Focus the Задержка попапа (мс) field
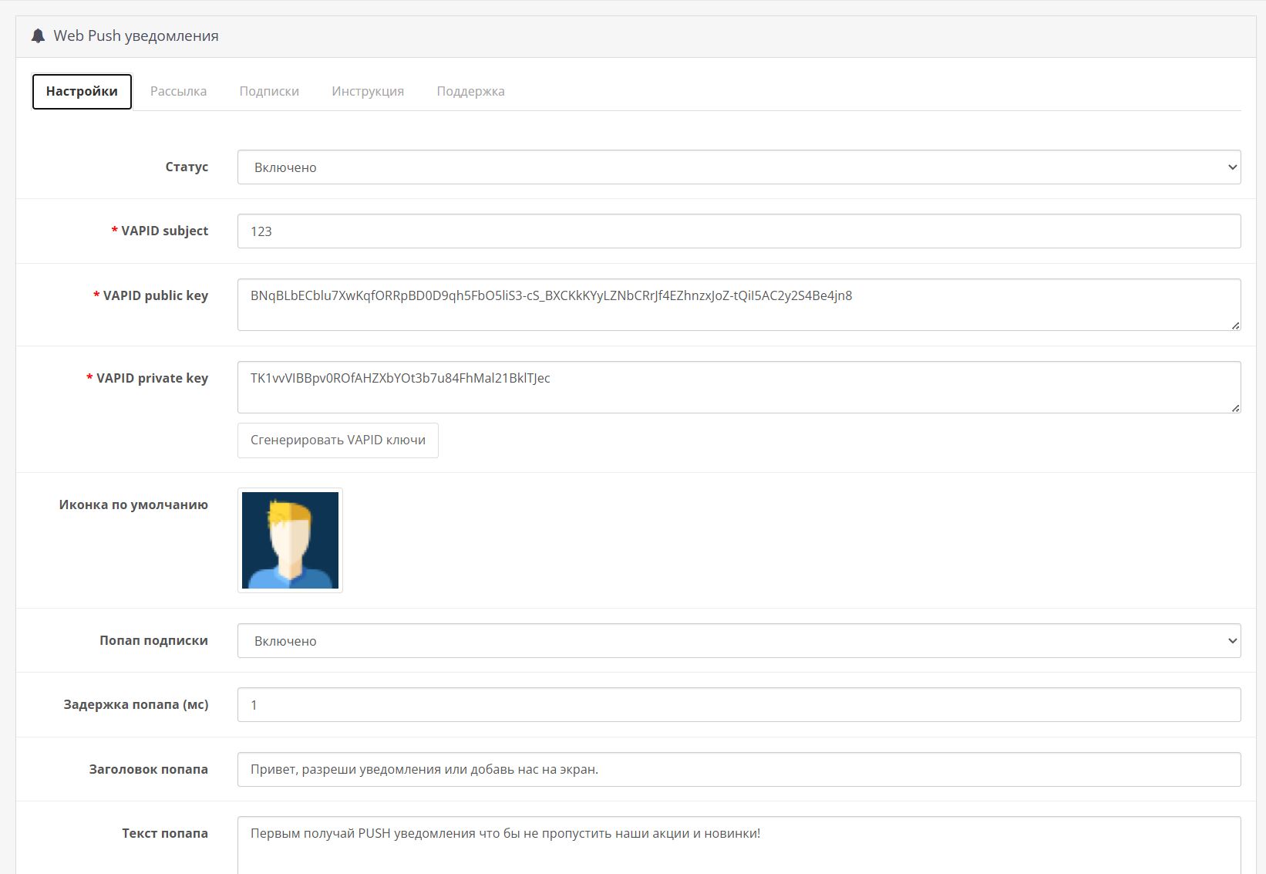Screen dimensions: 1266x874 tap(739, 705)
